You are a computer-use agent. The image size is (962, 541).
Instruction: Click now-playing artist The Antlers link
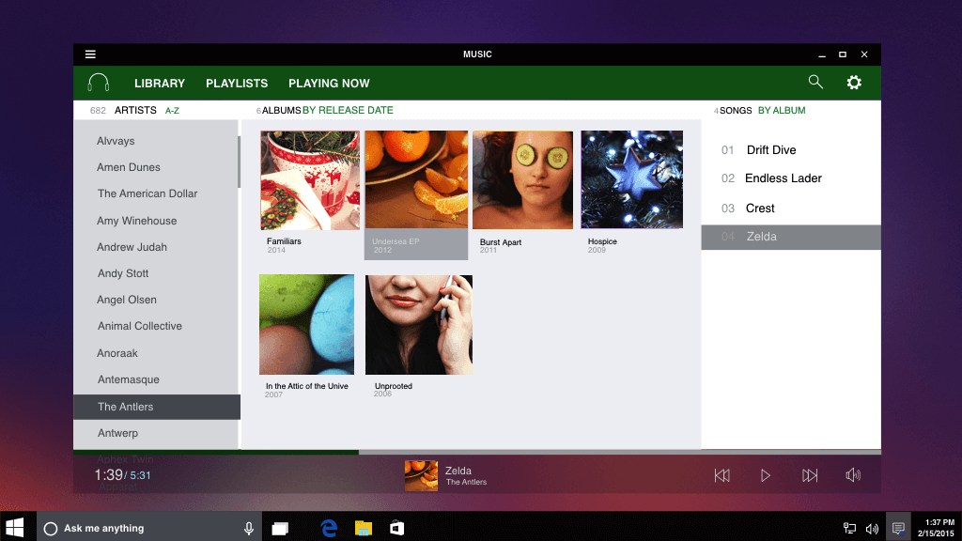(466, 482)
